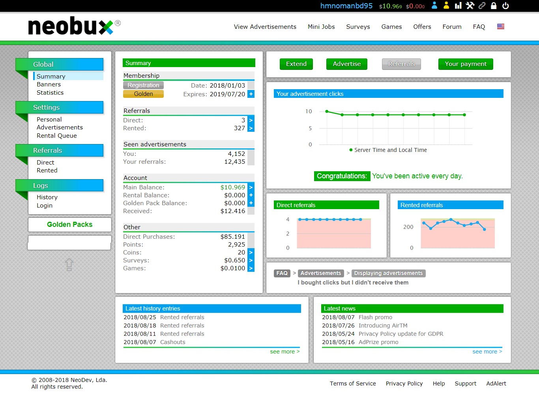The height and width of the screenshot is (393, 539).
Task: Open Support link in footer
Action: coord(466,384)
